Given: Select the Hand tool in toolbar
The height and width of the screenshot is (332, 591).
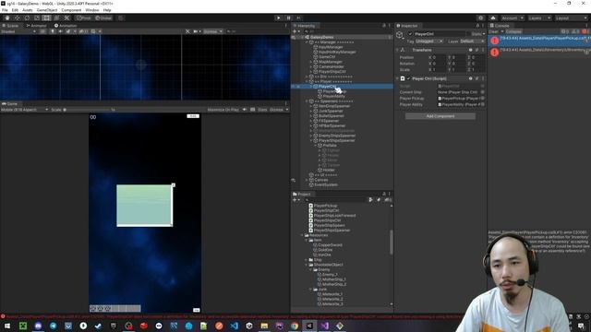Looking at the screenshot, I should click(7, 18).
